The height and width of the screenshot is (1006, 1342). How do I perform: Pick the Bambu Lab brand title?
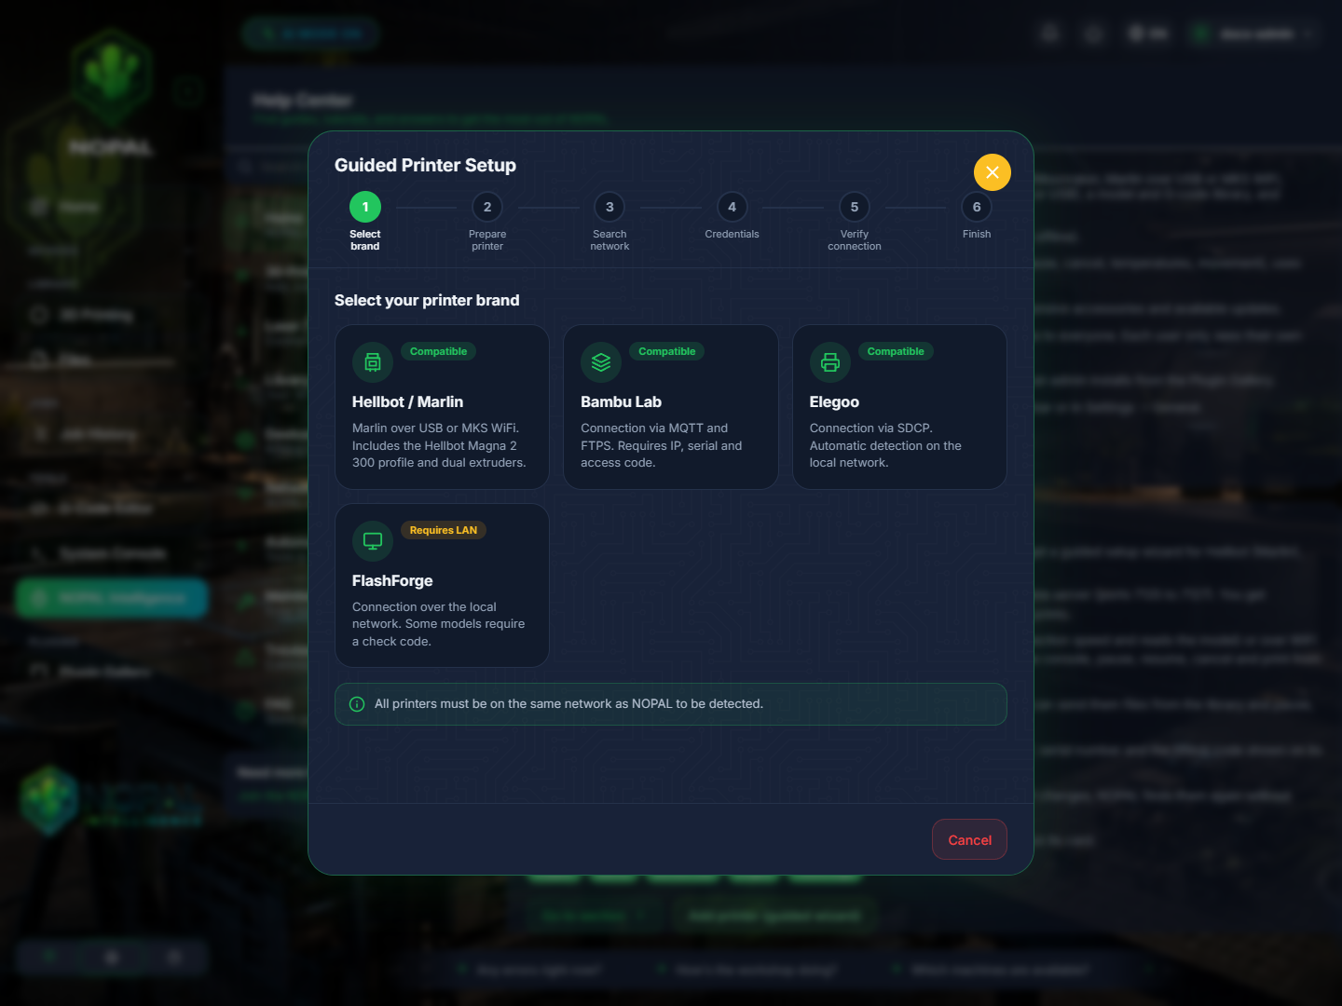(621, 401)
